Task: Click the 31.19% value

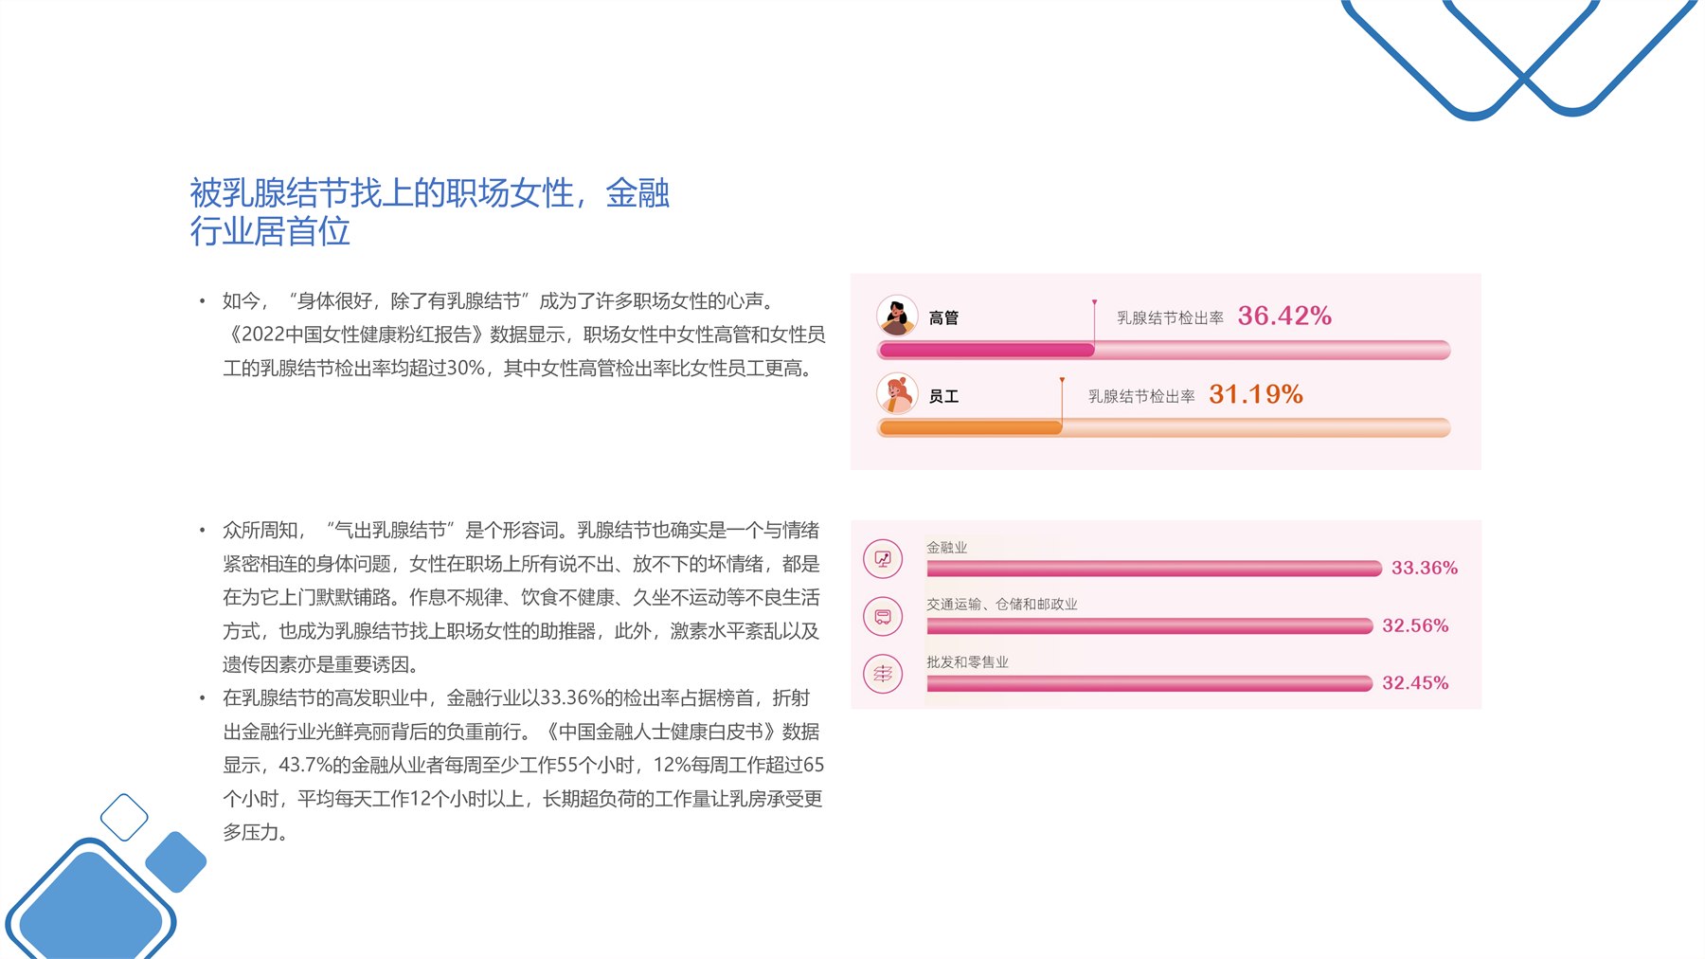Action: [1256, 394]
